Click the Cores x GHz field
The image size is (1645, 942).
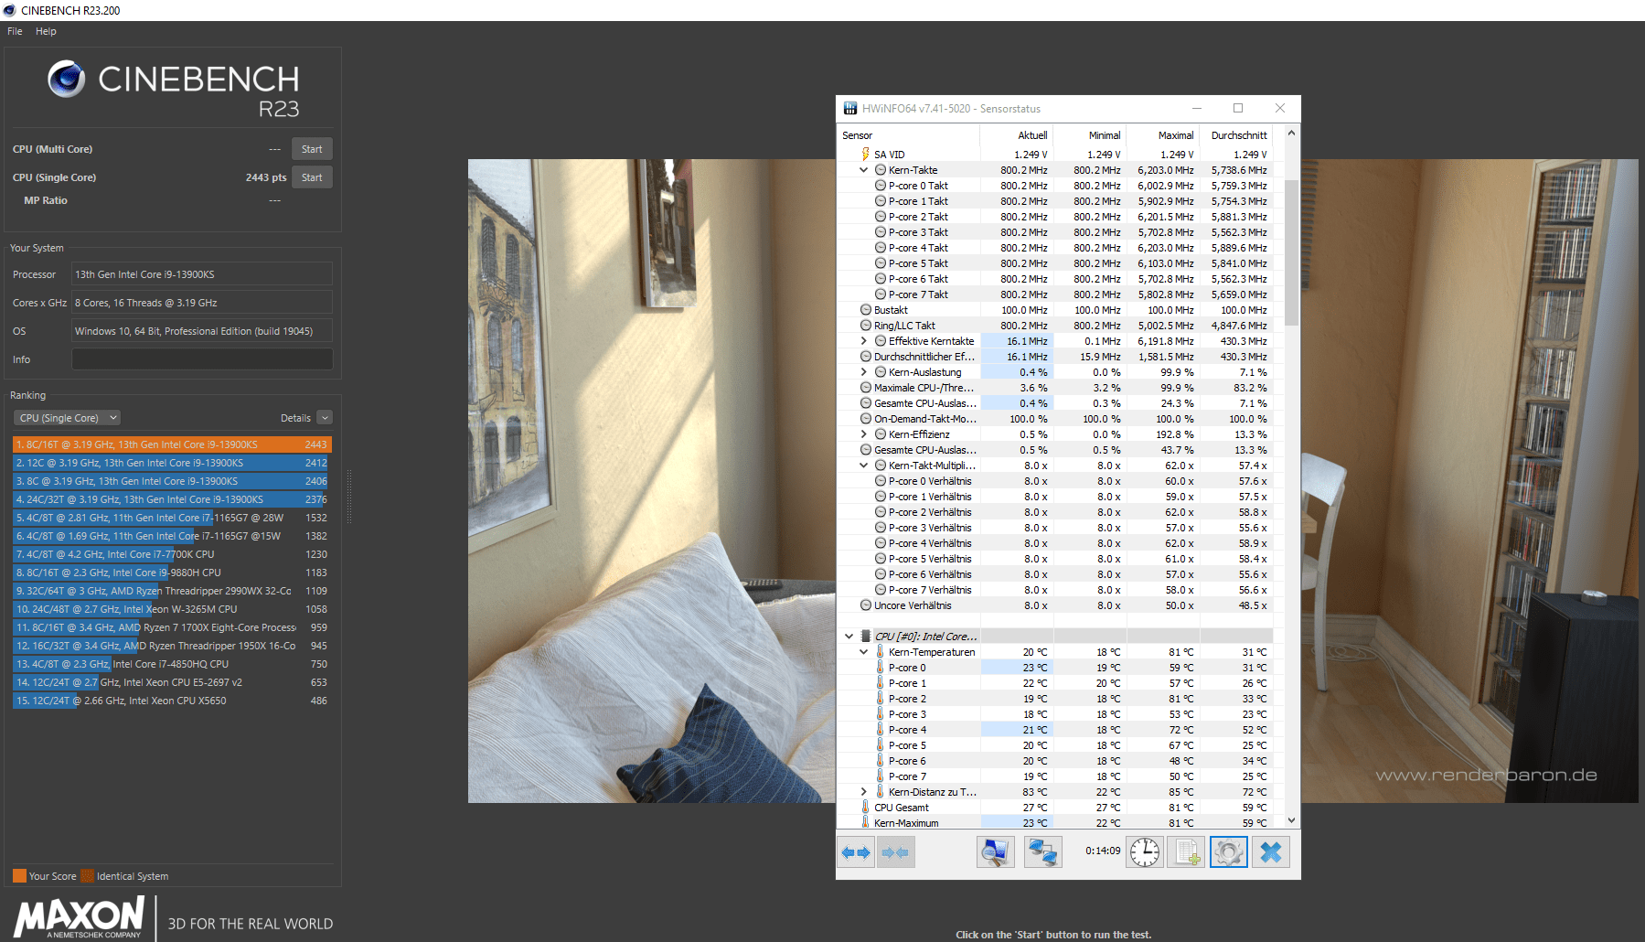pos(202,303)
